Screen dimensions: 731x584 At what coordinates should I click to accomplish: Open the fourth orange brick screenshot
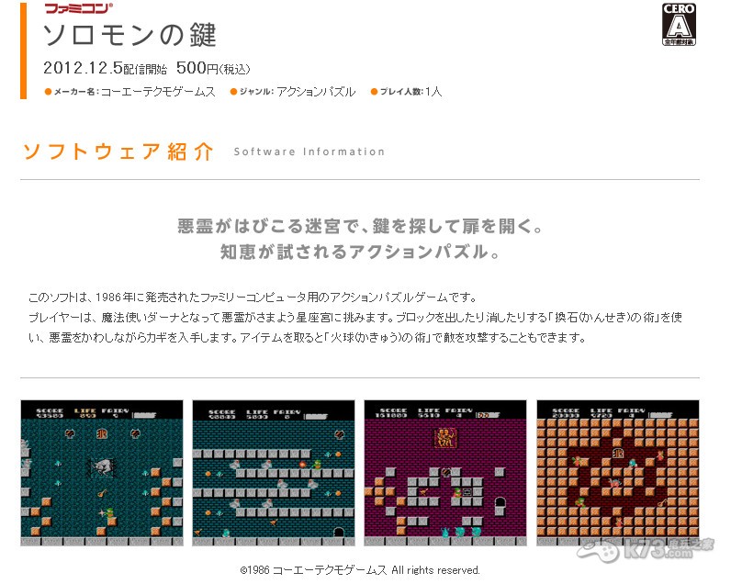pos(618,473)
